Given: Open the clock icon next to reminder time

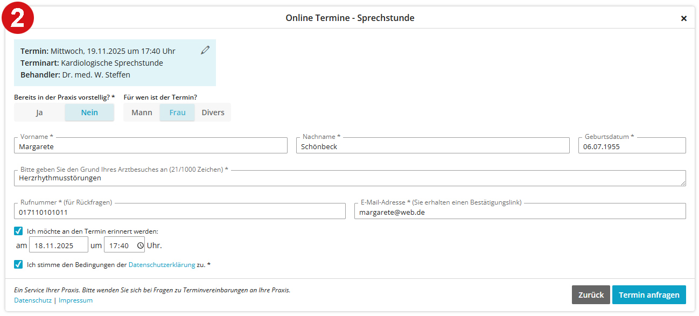Looking at the screenshot, I should (139, 244).
